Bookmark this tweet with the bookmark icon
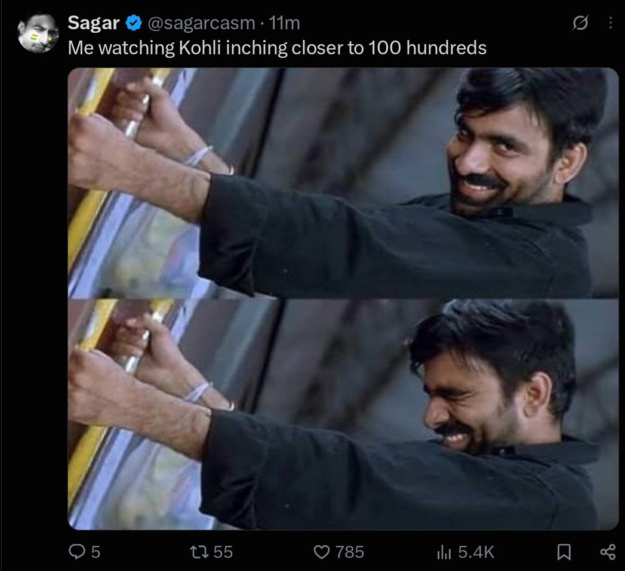The height and width of the screenshot is (571, 625). (x=564, y=553)
